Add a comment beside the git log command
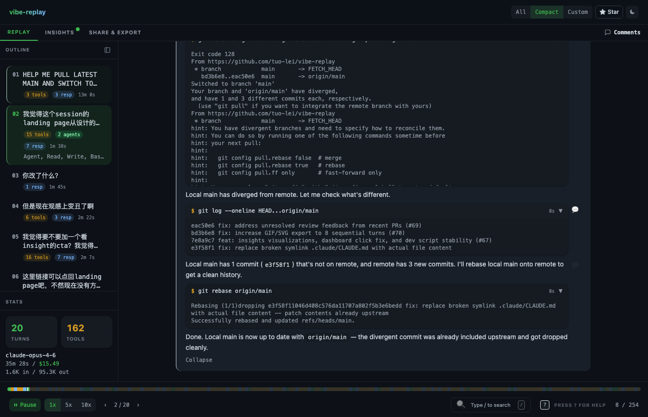Screen dimensions: 648x417 (x=575, y=209)
